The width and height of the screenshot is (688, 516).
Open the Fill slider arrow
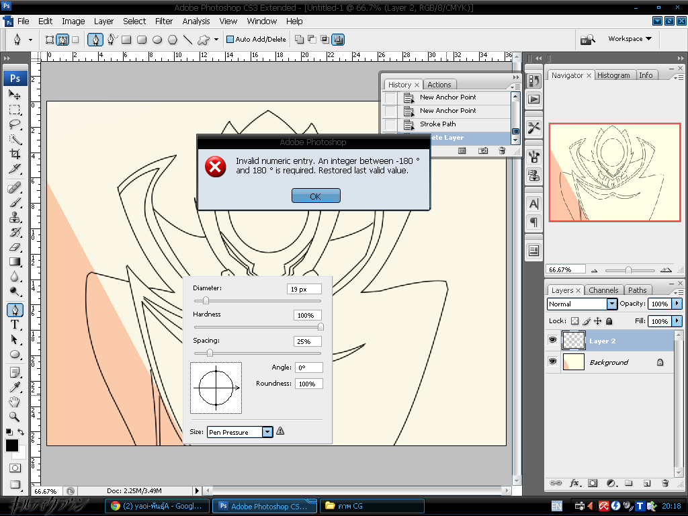[677, 321]
